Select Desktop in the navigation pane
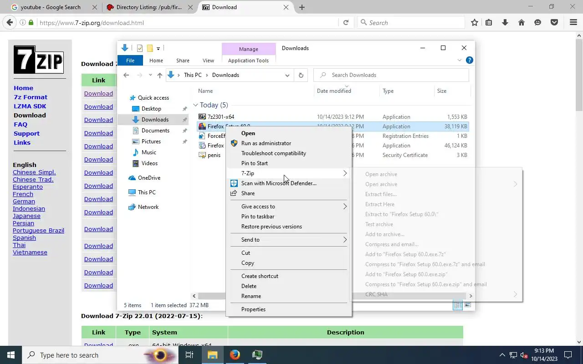 pyautogui.click(x=151, y=109)
